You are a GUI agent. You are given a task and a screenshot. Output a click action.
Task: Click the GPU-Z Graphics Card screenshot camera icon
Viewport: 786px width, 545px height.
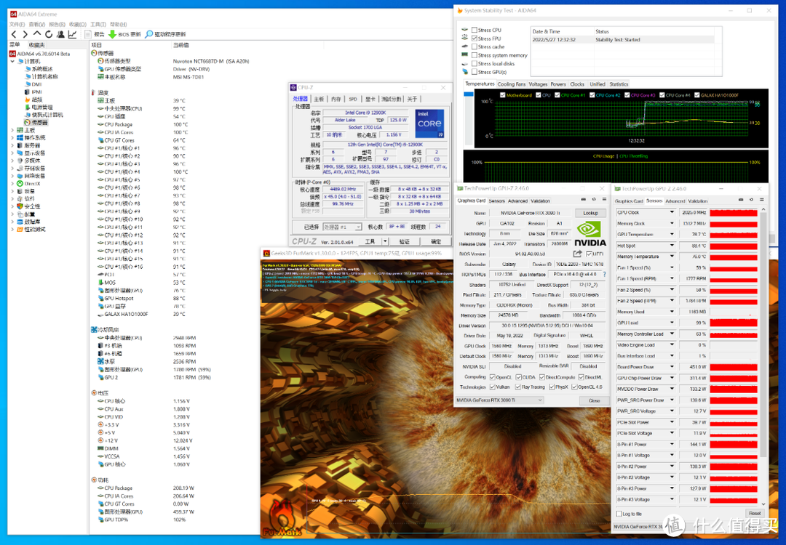tap(584, 200)
